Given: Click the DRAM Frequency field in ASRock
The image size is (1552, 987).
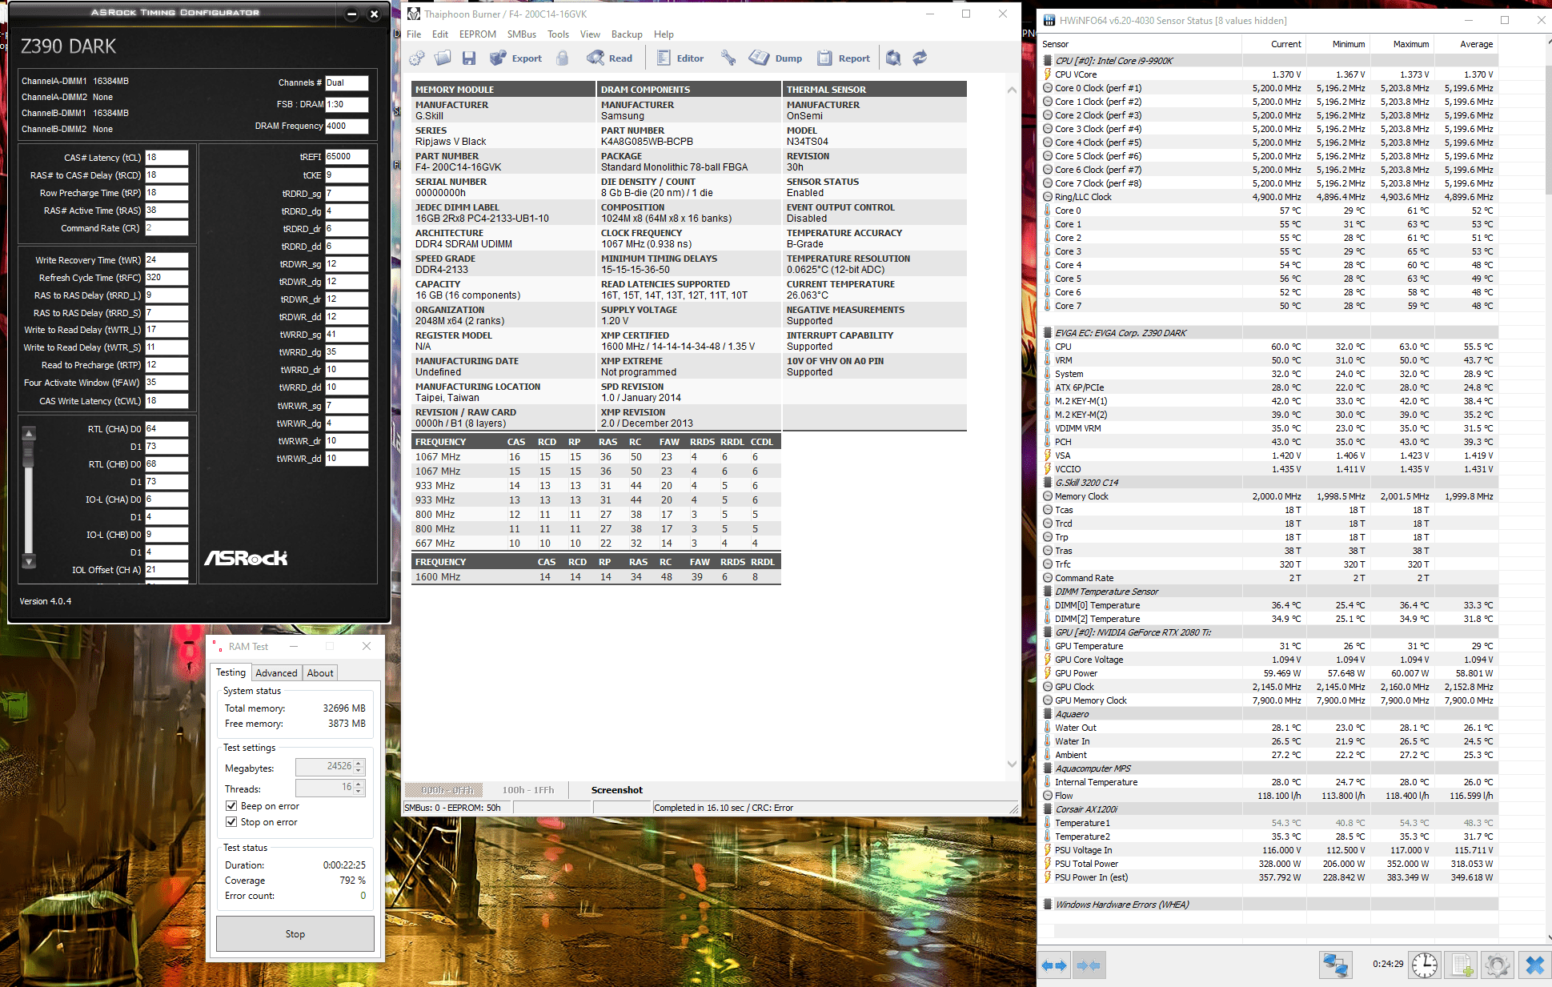Looking at the screenshot, I should coord(347,126).
